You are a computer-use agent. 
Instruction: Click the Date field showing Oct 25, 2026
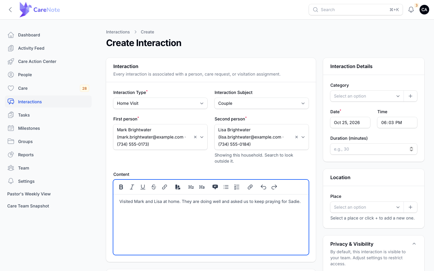coord(350,123)
